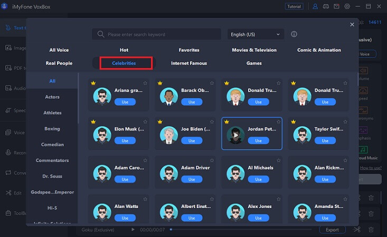Use the Adam Driver voice
This screenshot has height=237, width=387.
pos(192,179)
